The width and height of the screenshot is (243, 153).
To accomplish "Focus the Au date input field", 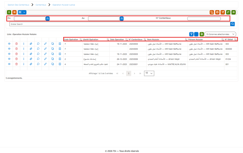I will tap(104, 19).
